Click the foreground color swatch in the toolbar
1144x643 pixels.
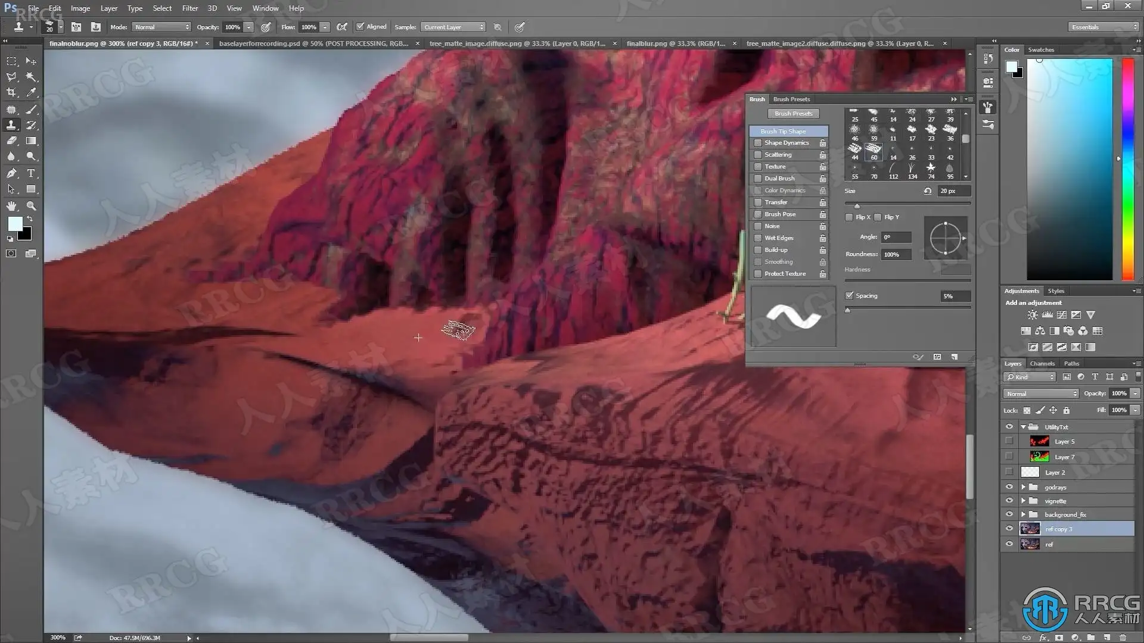point(15,224)
